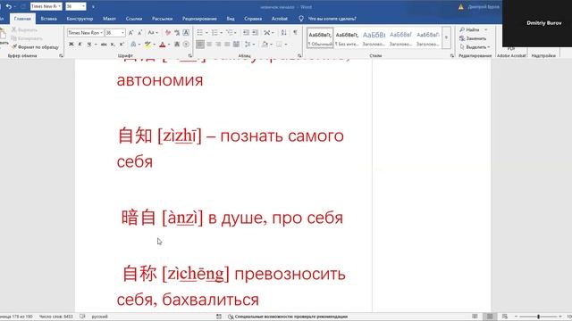Click the Cut (Вырезать) button

24,29
